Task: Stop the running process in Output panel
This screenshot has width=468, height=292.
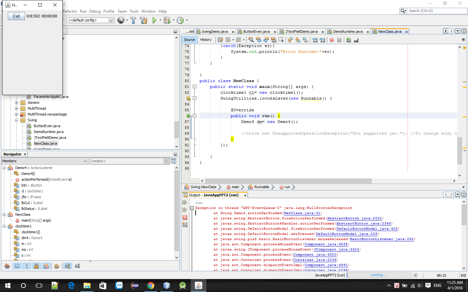Action: tap(185, 217)
